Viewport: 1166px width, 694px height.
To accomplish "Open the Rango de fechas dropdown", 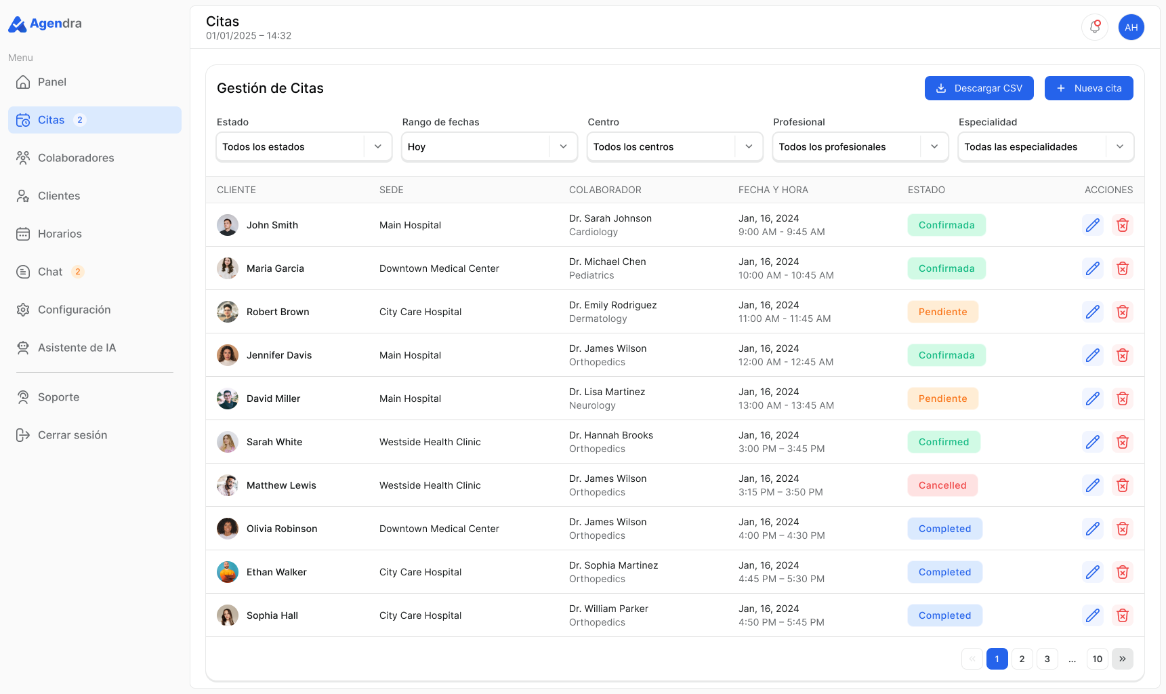I will coord(489,146).
